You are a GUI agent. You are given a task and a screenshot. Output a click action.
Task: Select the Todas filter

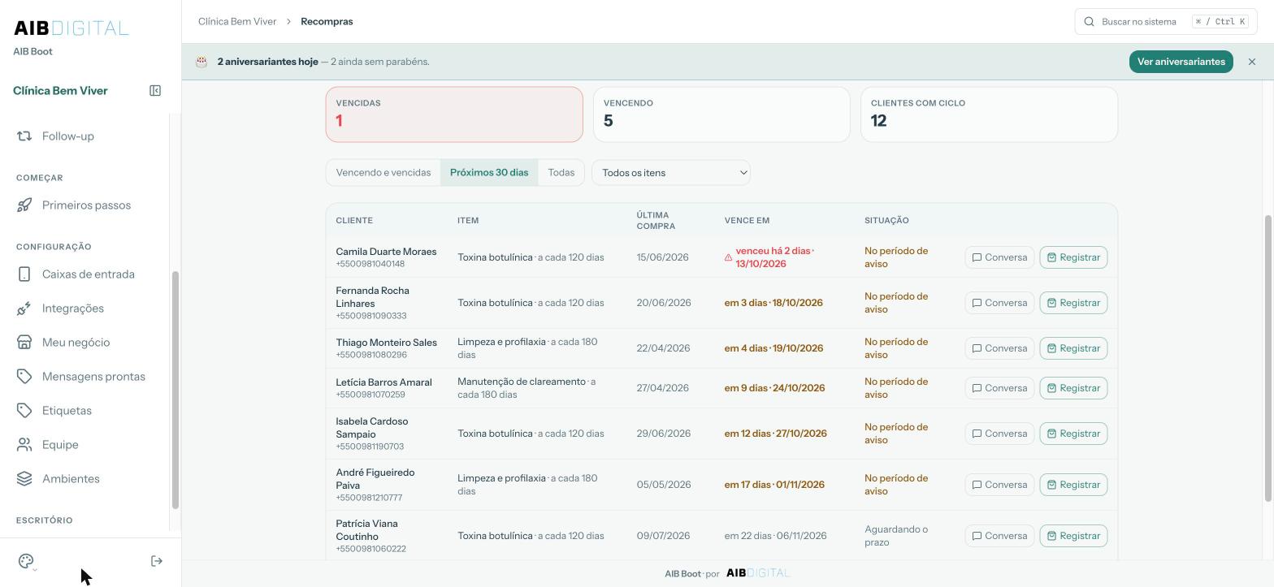coord(561,173)
